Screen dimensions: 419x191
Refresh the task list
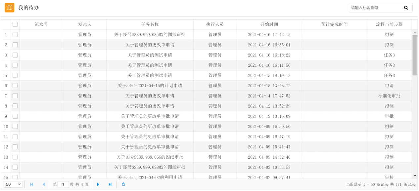coord(123,184)
